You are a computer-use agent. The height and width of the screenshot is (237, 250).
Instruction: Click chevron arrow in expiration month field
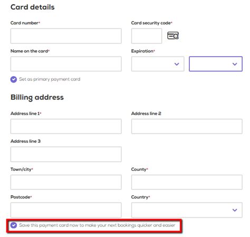[177, 64]
